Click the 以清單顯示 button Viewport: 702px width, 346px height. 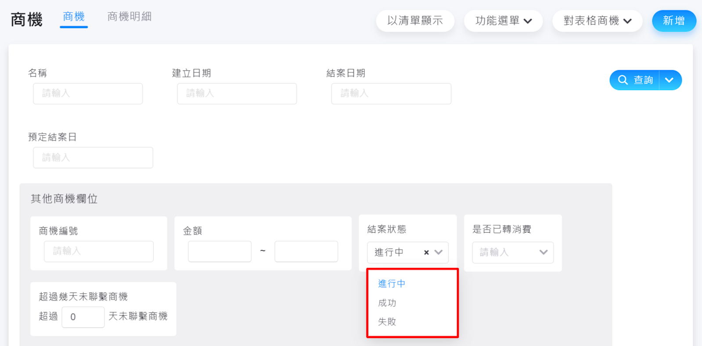point(415,21)
